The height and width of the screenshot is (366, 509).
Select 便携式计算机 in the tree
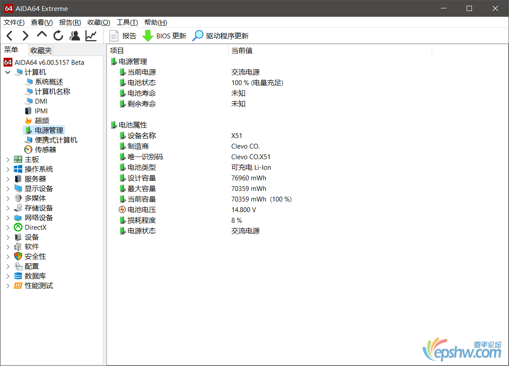pos(56,140)
